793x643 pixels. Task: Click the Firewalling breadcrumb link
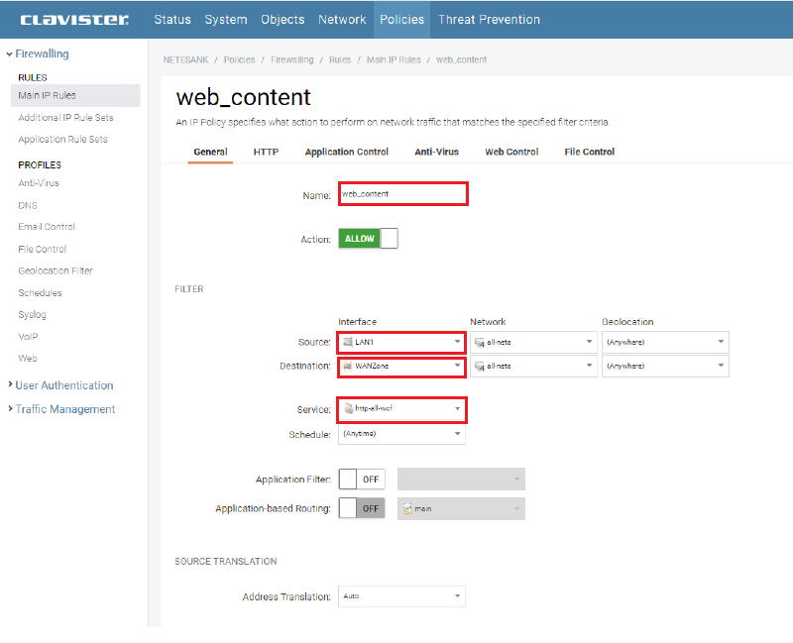click(x=291, y=60)
